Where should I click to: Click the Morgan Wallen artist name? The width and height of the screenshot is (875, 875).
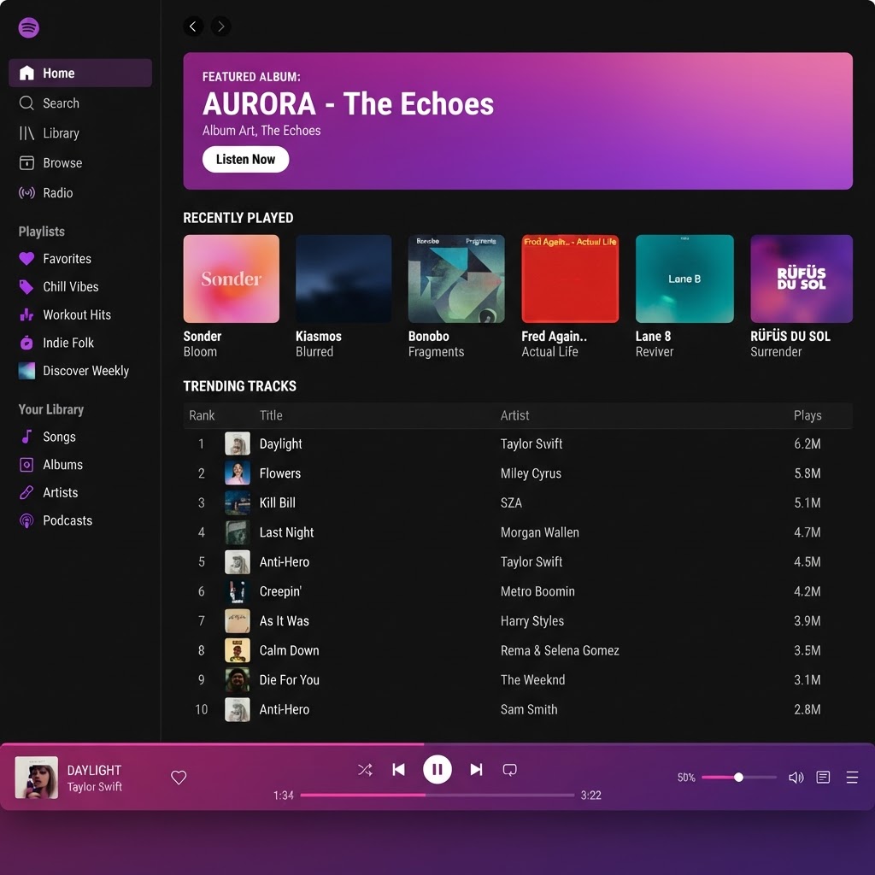click(540, 532)
